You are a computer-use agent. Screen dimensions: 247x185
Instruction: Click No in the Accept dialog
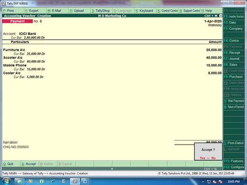213,158
